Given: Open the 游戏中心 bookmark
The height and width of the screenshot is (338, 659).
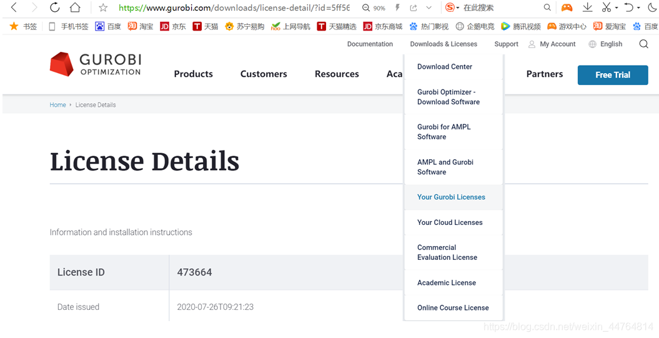Looking at the screenshot, I should [567, 26].
